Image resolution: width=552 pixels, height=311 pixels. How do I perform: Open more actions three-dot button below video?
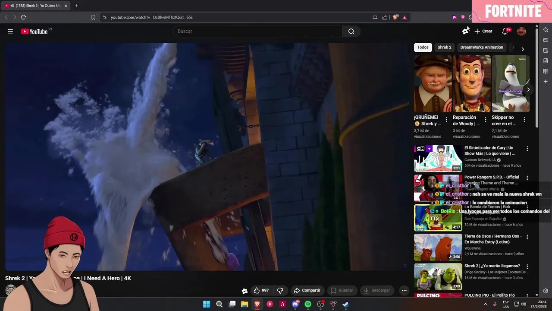tap(404, 290)
